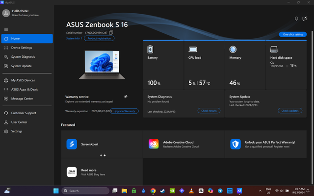Click the Check results button
314x196 pixels.
(209, 111)
